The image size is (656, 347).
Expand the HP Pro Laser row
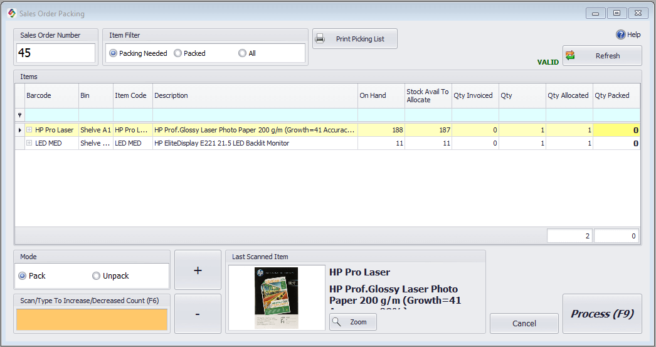pos(29,130)
